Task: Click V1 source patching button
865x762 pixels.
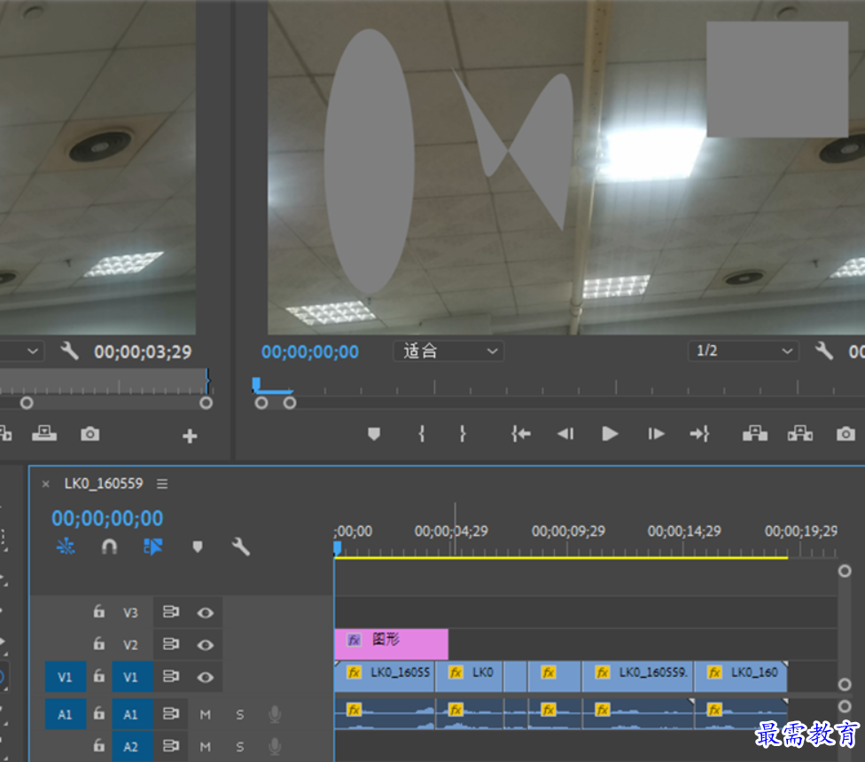Action: (65, 677)
